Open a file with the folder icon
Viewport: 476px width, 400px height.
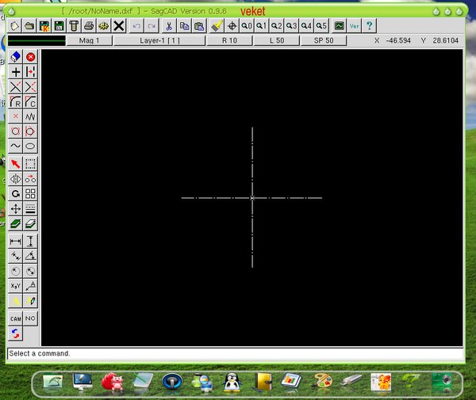point(29,26)
